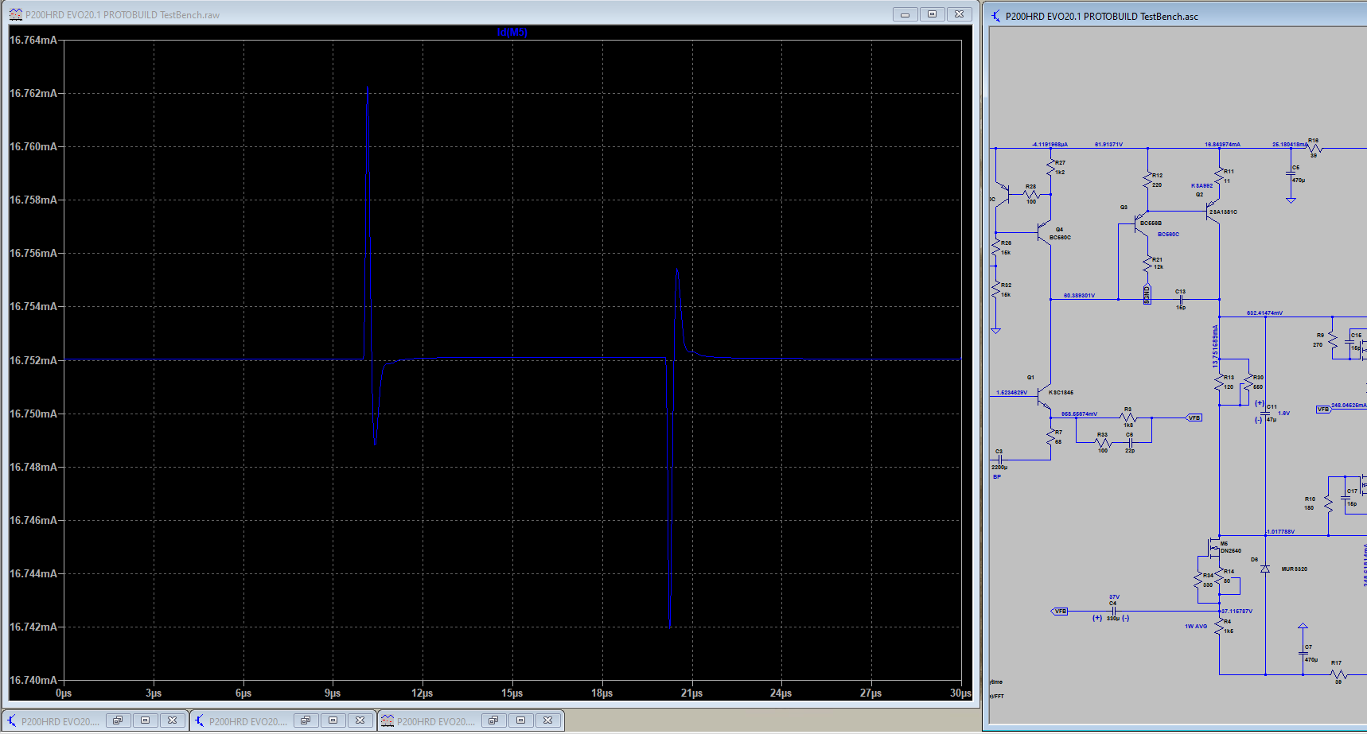Click the 16.740mA y-axis bottom label
The image size is (1367, 734).
click(33, 680)
